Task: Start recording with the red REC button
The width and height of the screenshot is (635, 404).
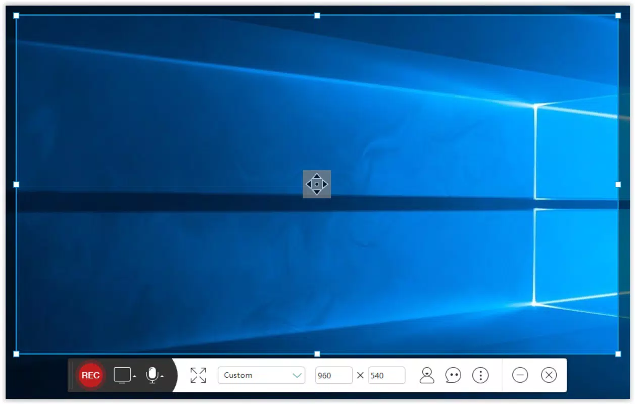Action: [90, 375]
